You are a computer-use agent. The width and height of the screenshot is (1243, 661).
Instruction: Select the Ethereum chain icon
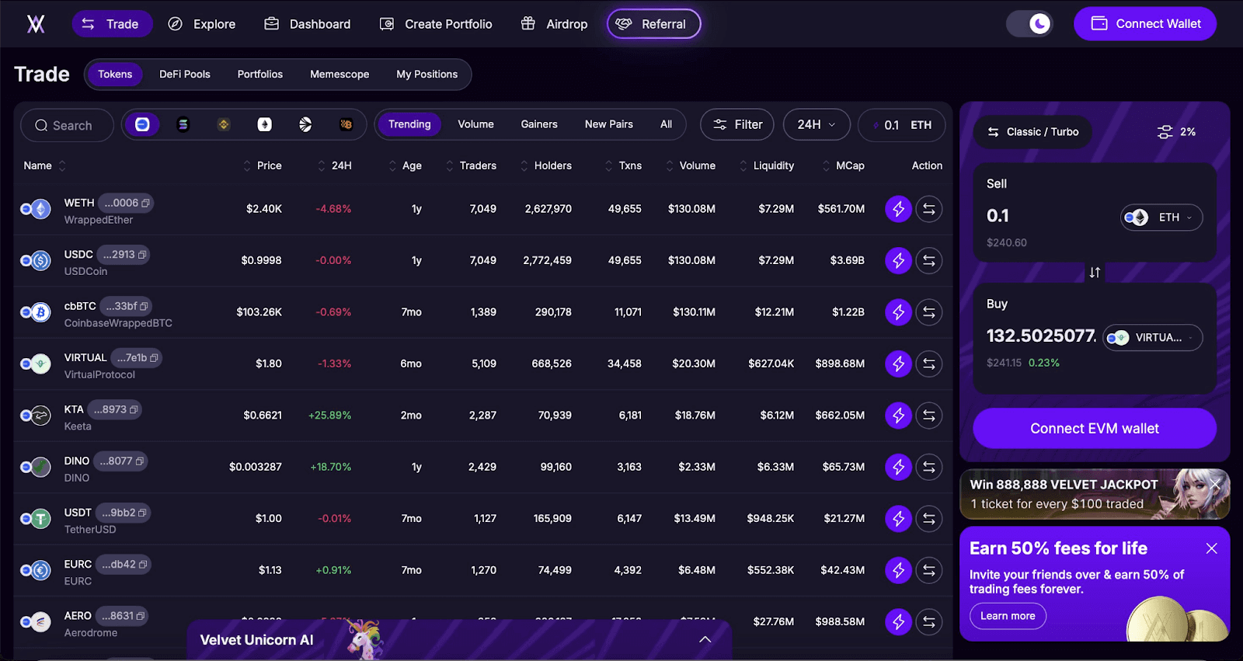click(265, 124)
